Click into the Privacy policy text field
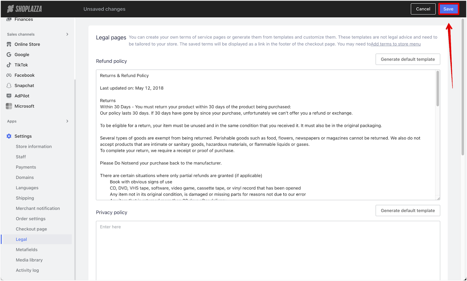The image size is (467, 281). tap(268, 251)
